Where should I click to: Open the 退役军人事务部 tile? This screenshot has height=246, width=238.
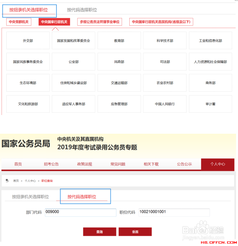(x=74, y=104)
